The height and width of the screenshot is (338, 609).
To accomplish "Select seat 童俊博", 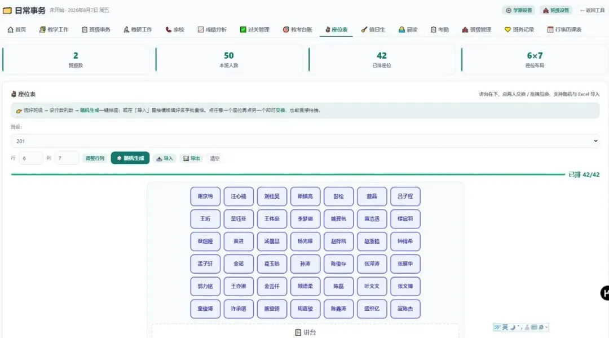I will point(205,309).
